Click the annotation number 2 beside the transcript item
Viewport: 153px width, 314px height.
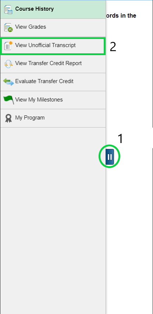(x=113, y=47)
